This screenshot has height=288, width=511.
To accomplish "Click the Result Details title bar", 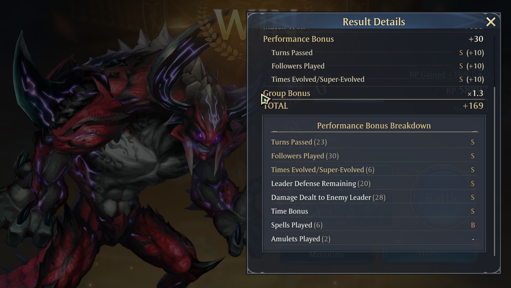I will pos(373,22).
